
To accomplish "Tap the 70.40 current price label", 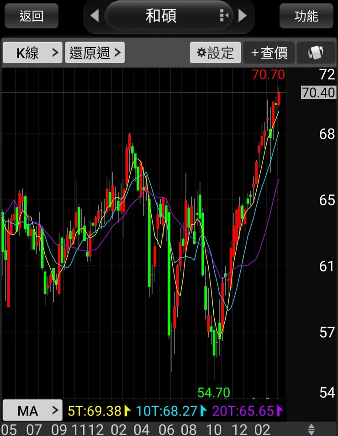I will (x=318, y=92).
